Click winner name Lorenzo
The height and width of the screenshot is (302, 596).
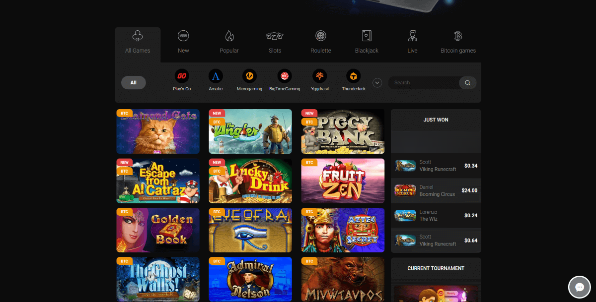click(429, 212)
